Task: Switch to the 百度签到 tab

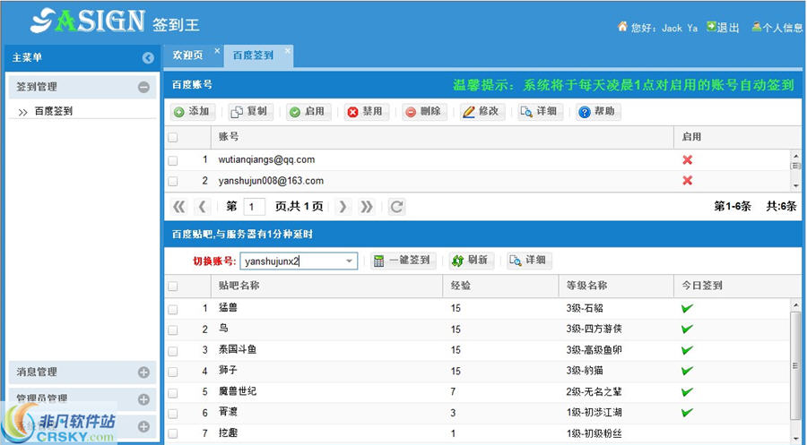Action: pyautogui.click(x=253, y=56)
